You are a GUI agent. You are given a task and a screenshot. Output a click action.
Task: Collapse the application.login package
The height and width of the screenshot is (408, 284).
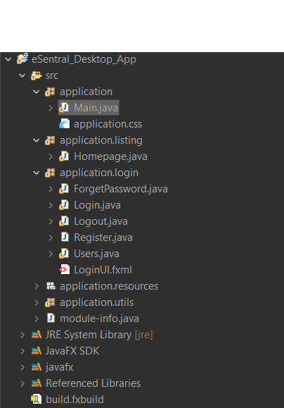pyautogui.click(x=37, y=173)
